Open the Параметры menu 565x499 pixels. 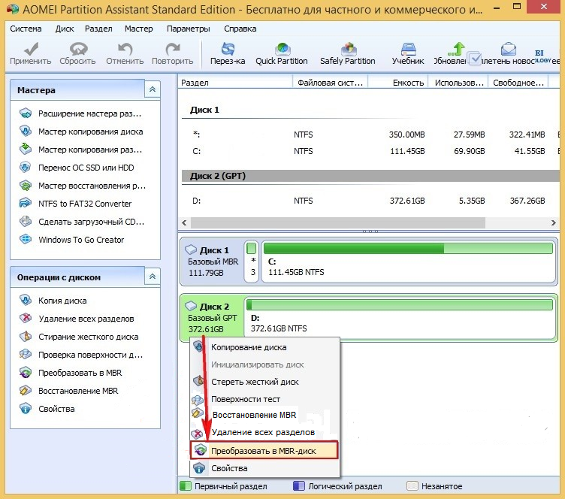click(x=189, y=29)
